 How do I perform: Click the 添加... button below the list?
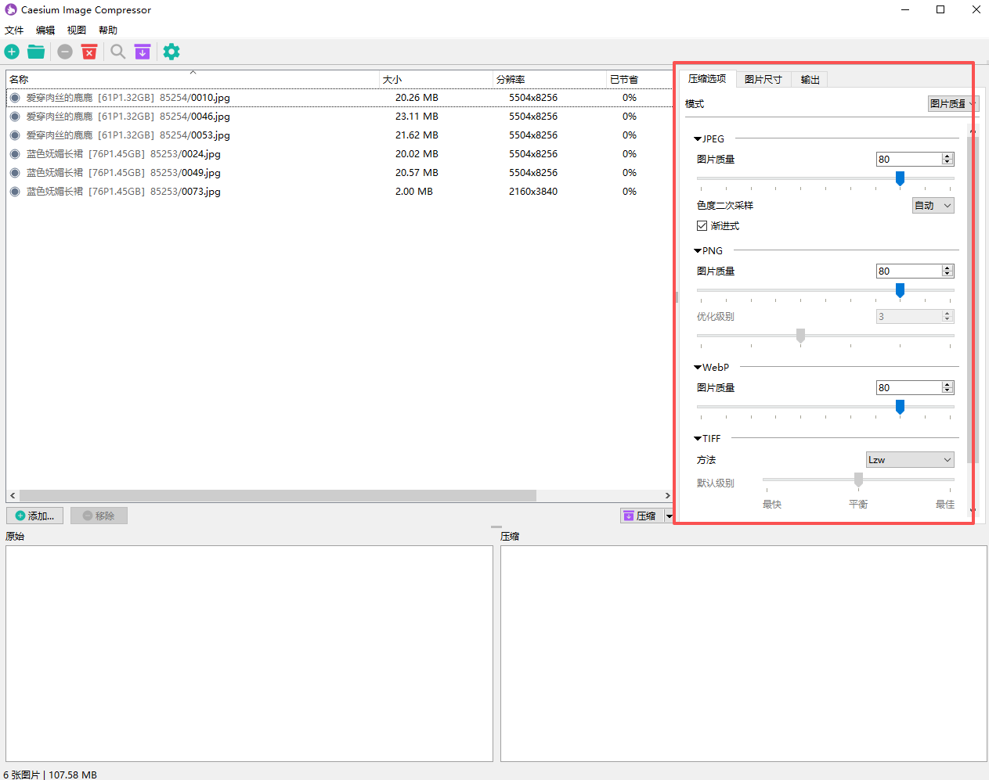point(35,516)
